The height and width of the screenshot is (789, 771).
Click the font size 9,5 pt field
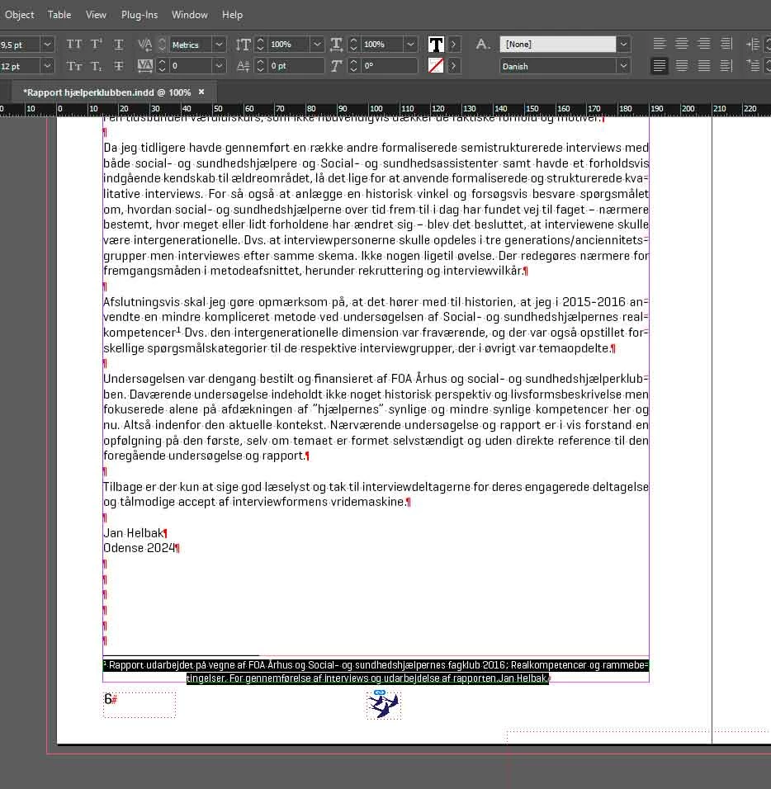click(19, 45)
